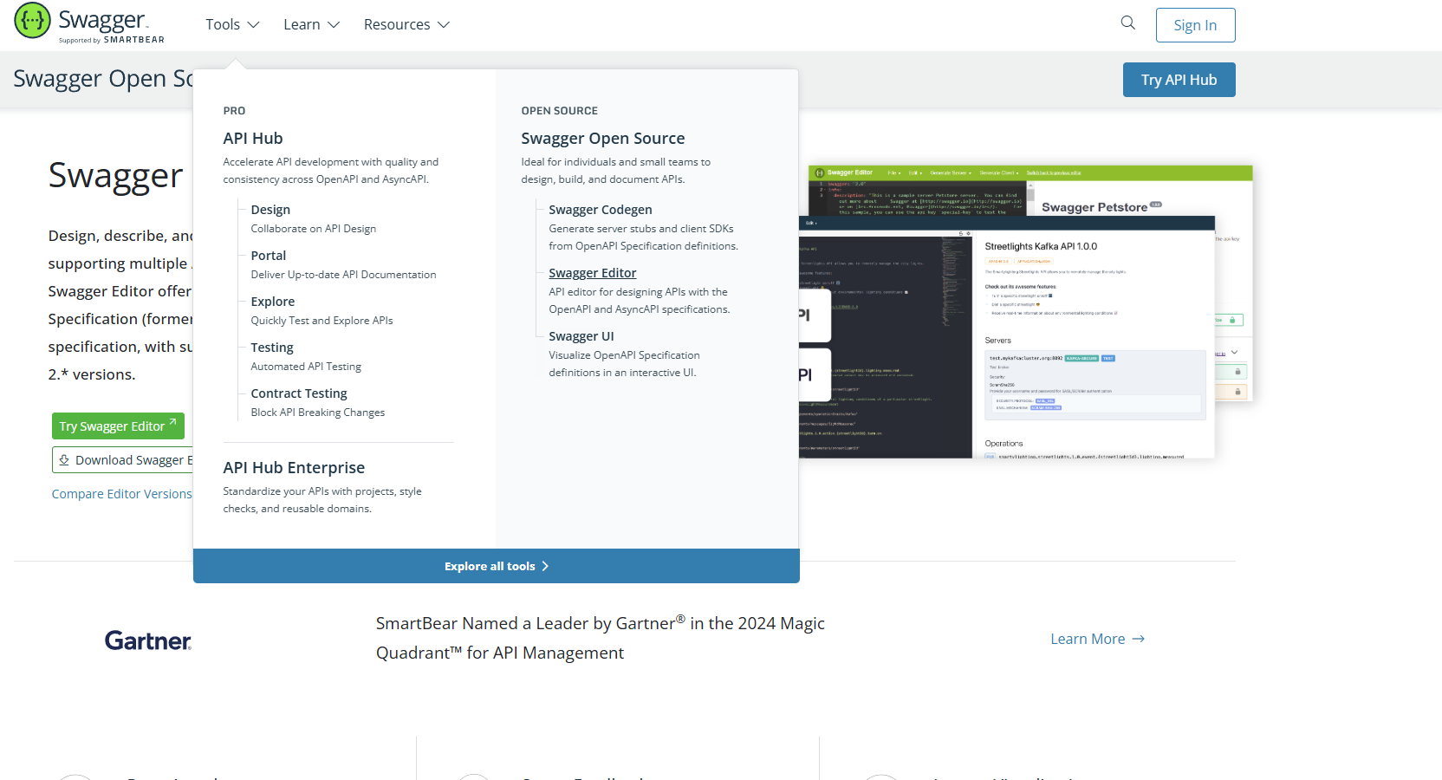This screenshot has width=1442, height=780.
Task: Open API Hub Enterprise menu entry
Action: coord(294,468)
